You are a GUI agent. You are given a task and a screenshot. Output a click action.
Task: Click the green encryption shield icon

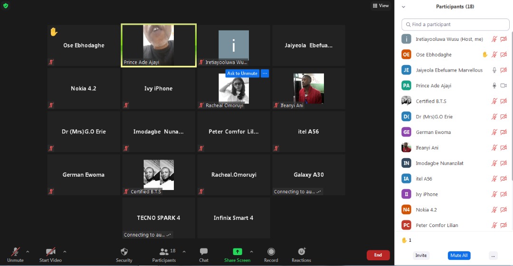6,6
